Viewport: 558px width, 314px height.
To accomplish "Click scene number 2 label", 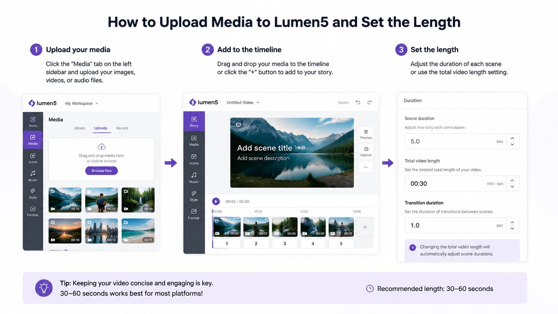I will coord(256,244).
